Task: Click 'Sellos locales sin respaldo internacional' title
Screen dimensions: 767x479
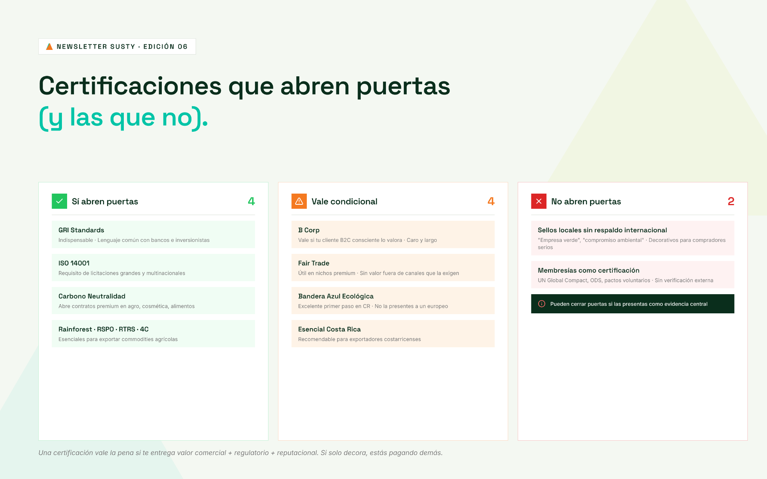Action: click(602, 230)
